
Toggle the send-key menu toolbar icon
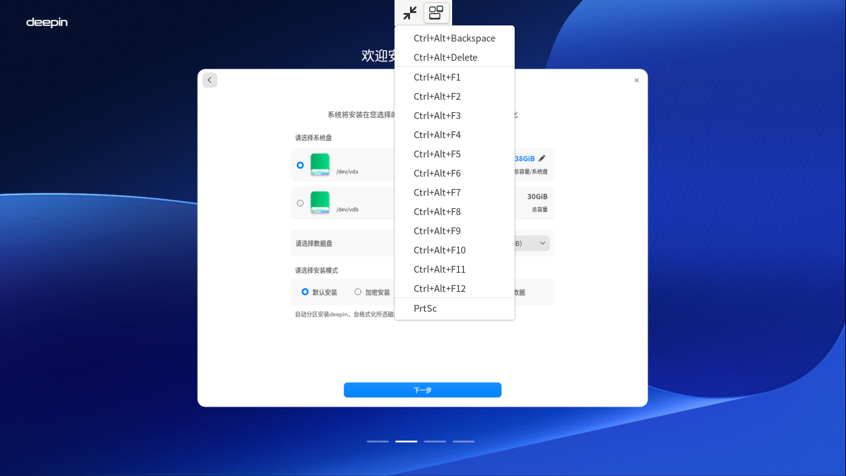click(x=437, y=12)
